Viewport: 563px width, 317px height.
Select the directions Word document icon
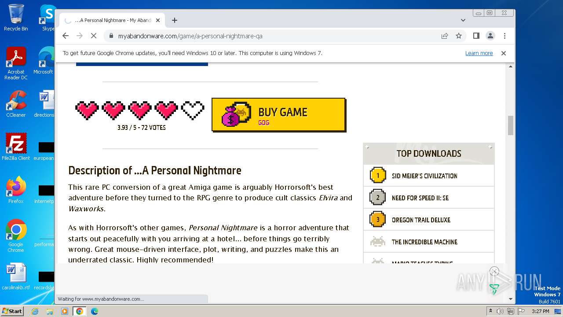(44, 104)
